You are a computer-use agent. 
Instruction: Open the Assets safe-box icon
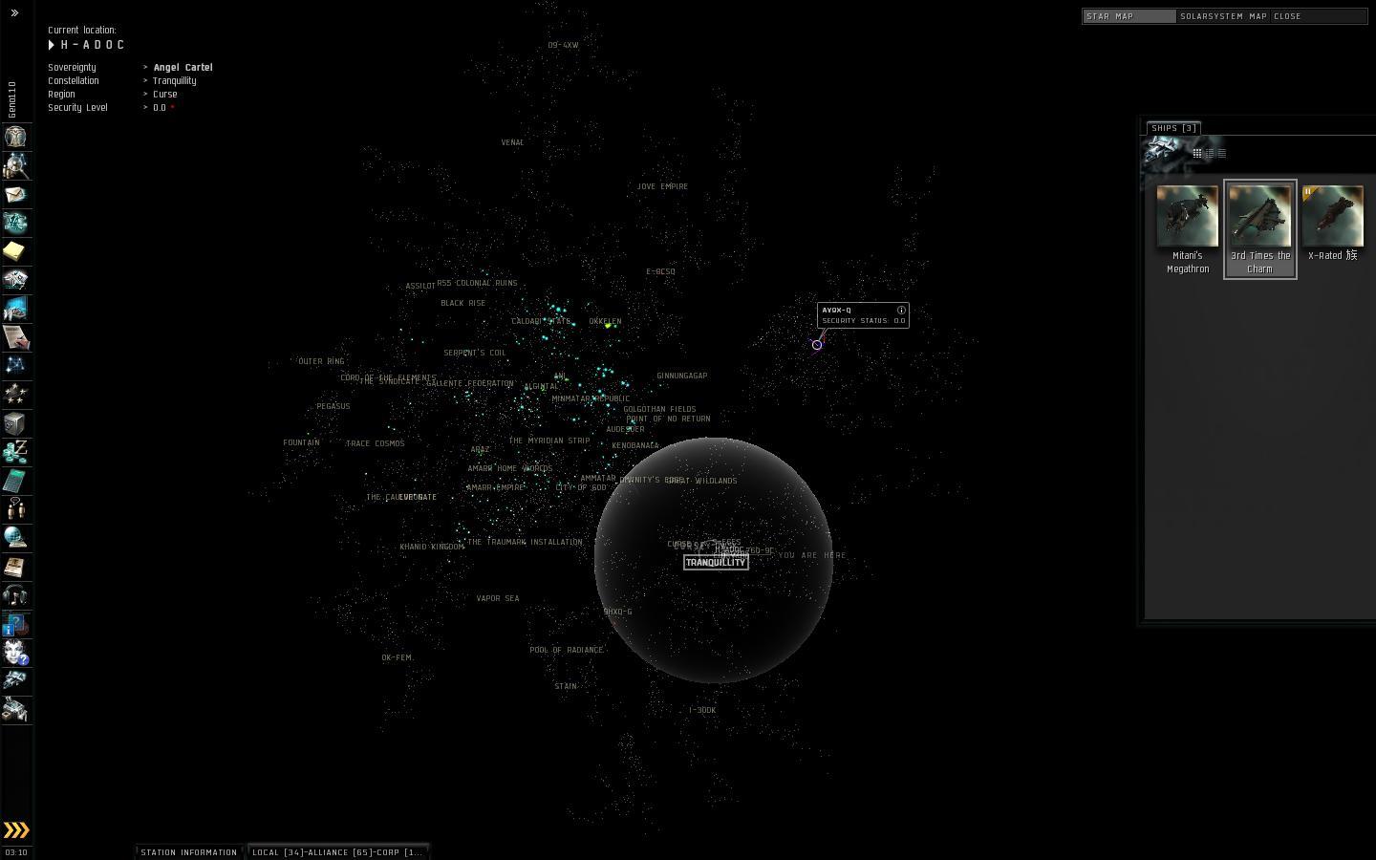(15, 423)
